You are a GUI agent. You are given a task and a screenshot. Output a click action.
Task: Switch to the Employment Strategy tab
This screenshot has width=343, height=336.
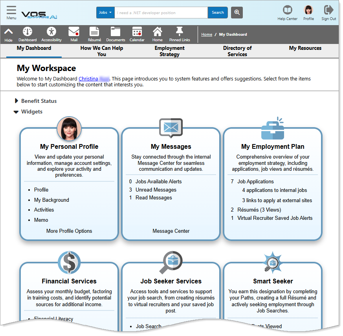tap(169, 51)
